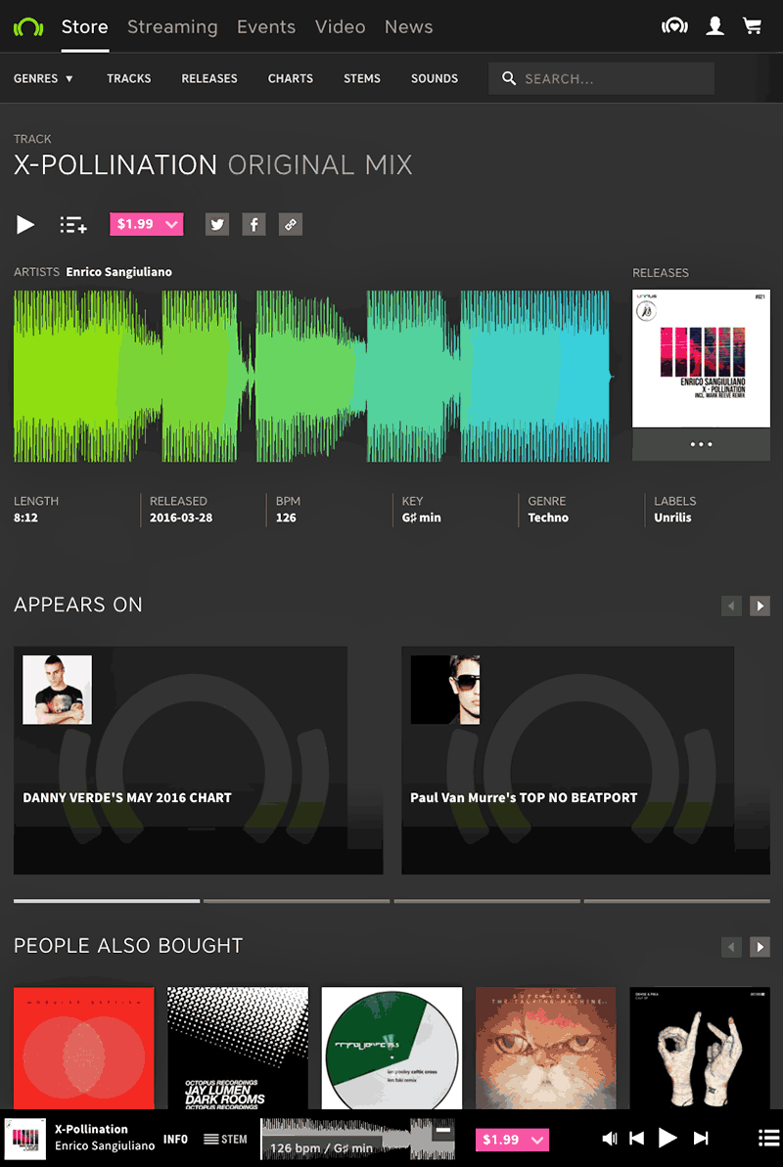Skip to next track in player
The image size is (783, 1167).
click(x=701, y=1138)
